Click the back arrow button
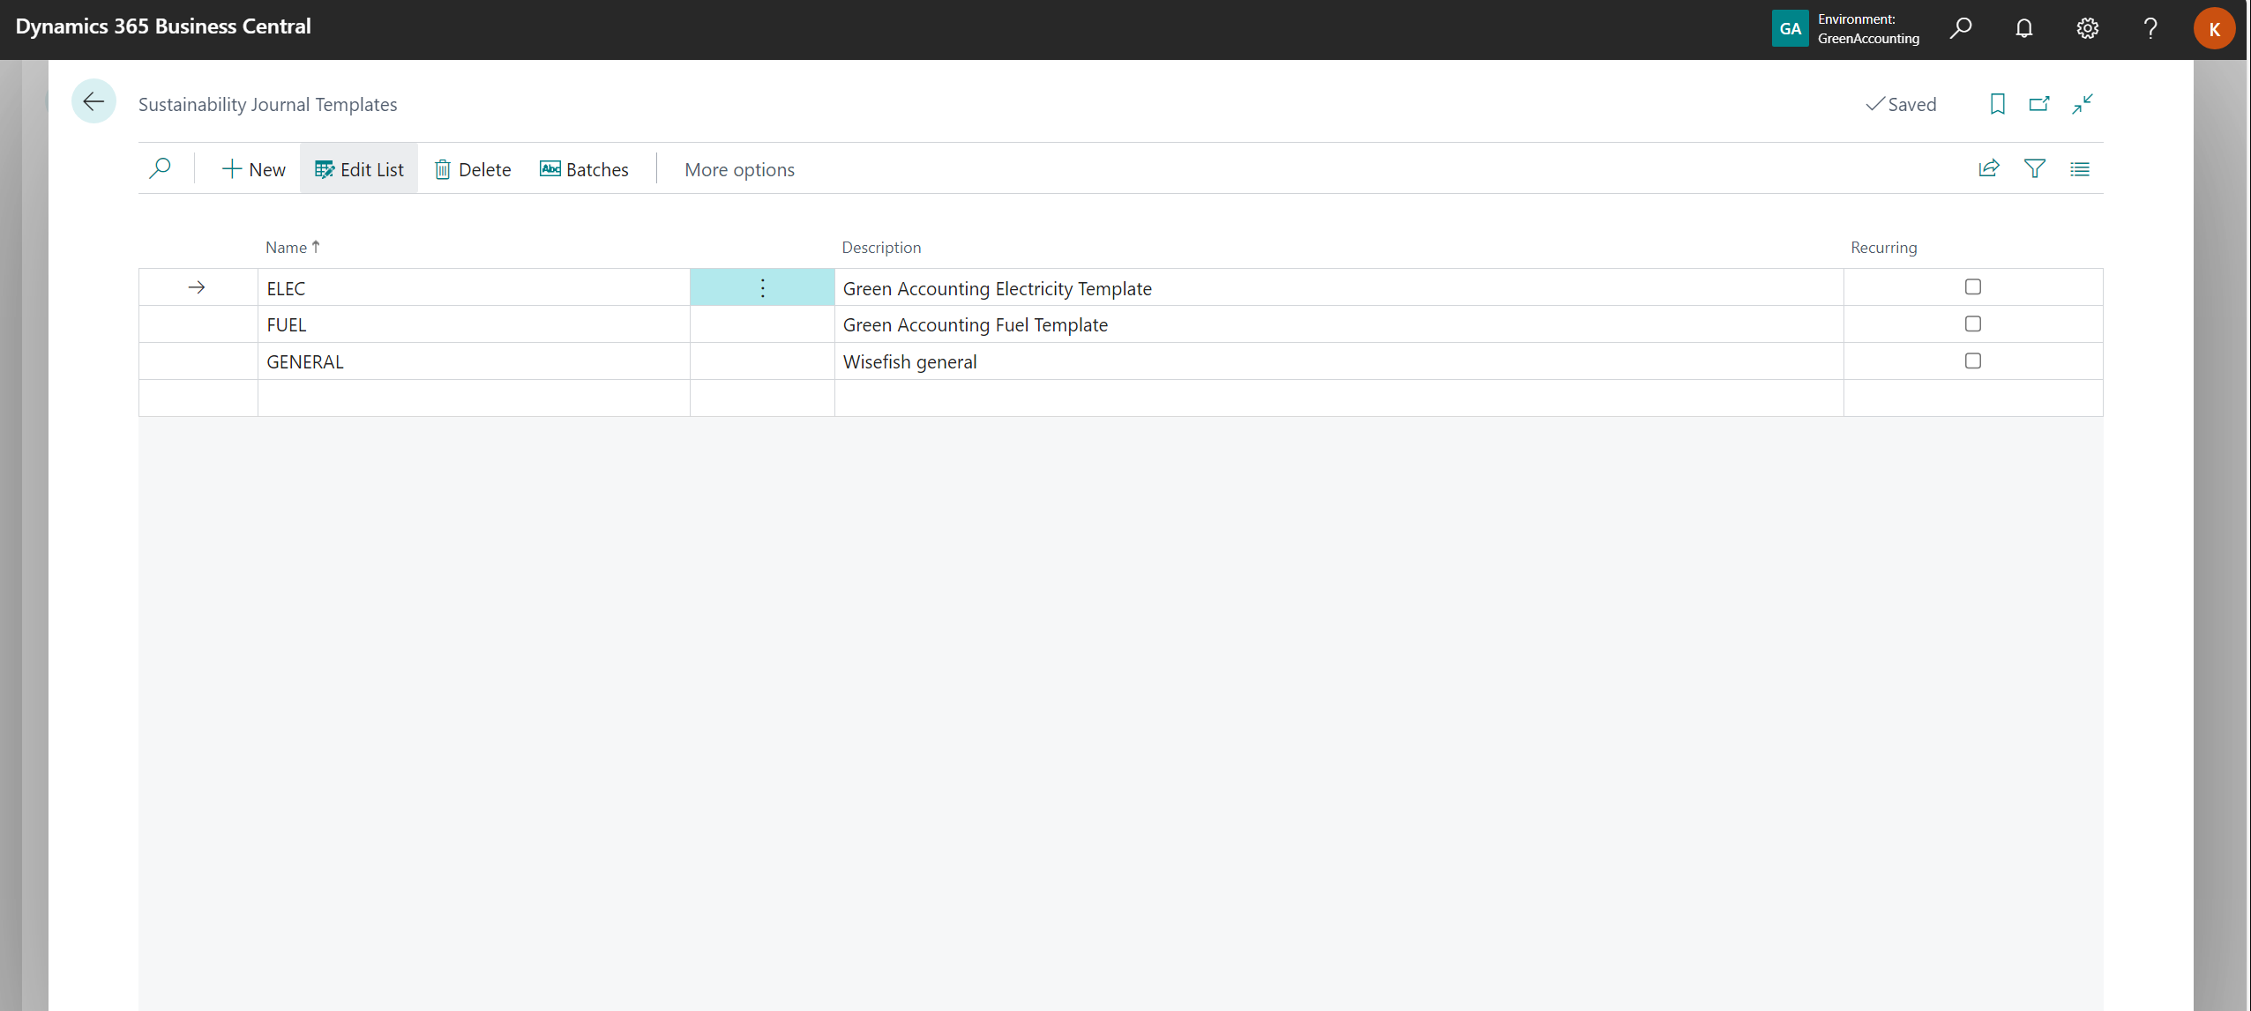The height and width of the screenshot is (1011, 2251). [93, 102]
